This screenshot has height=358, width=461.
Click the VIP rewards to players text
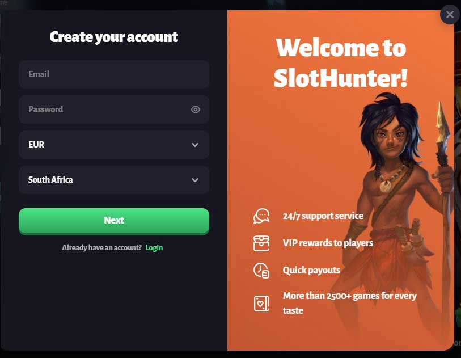tap(328, 243)
